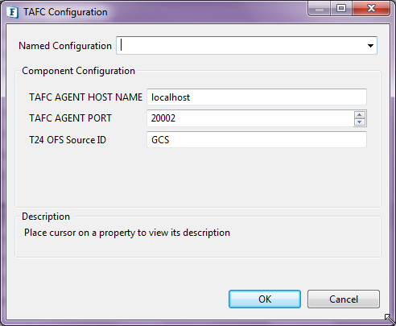Minimize the TAFC Configuration dialog
Image resolution: width=396 pixels, height=326 pixels.
pos(319,9)
